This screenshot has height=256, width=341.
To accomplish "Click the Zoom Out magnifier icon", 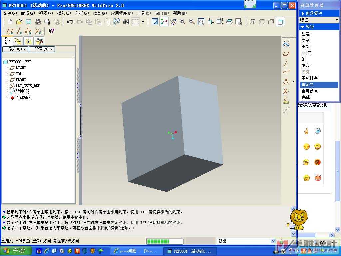I will click(192, 22).
